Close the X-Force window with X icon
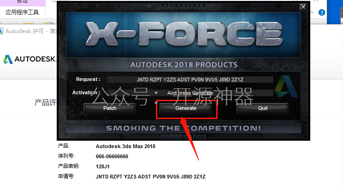The width and height of the screenshot is (343, 189). click(303, 7)
